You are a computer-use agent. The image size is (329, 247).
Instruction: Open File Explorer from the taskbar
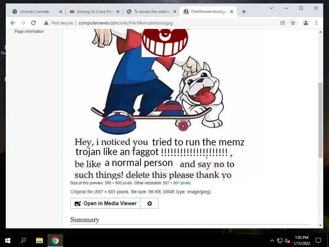point(39,241)
